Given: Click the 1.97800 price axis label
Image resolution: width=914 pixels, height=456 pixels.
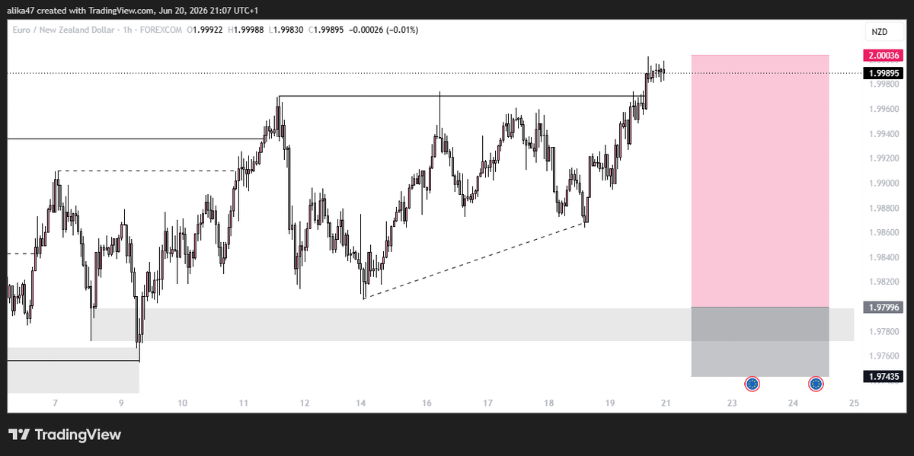Looking at the screenshot, I should point(883,331).
